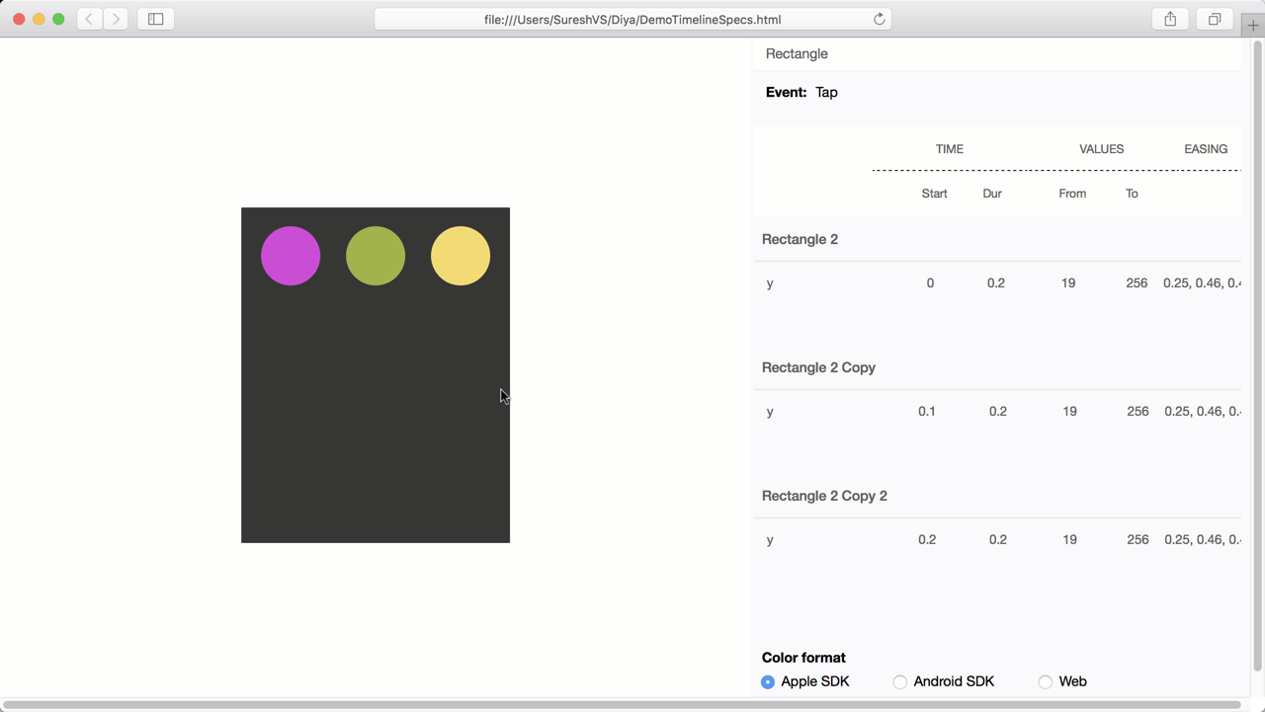The image size is (1265, 712).
Task: Expand the Rectangle 2 Copy 2 section
Action: pos(824,496)
